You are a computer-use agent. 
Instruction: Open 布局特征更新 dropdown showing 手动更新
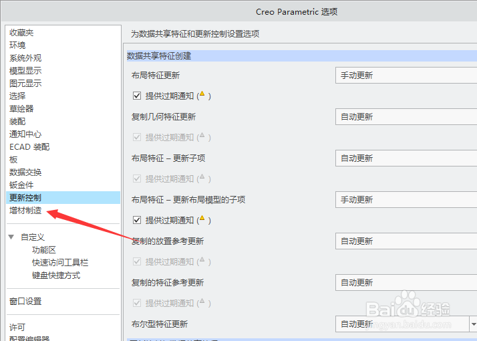pos(406,76)
